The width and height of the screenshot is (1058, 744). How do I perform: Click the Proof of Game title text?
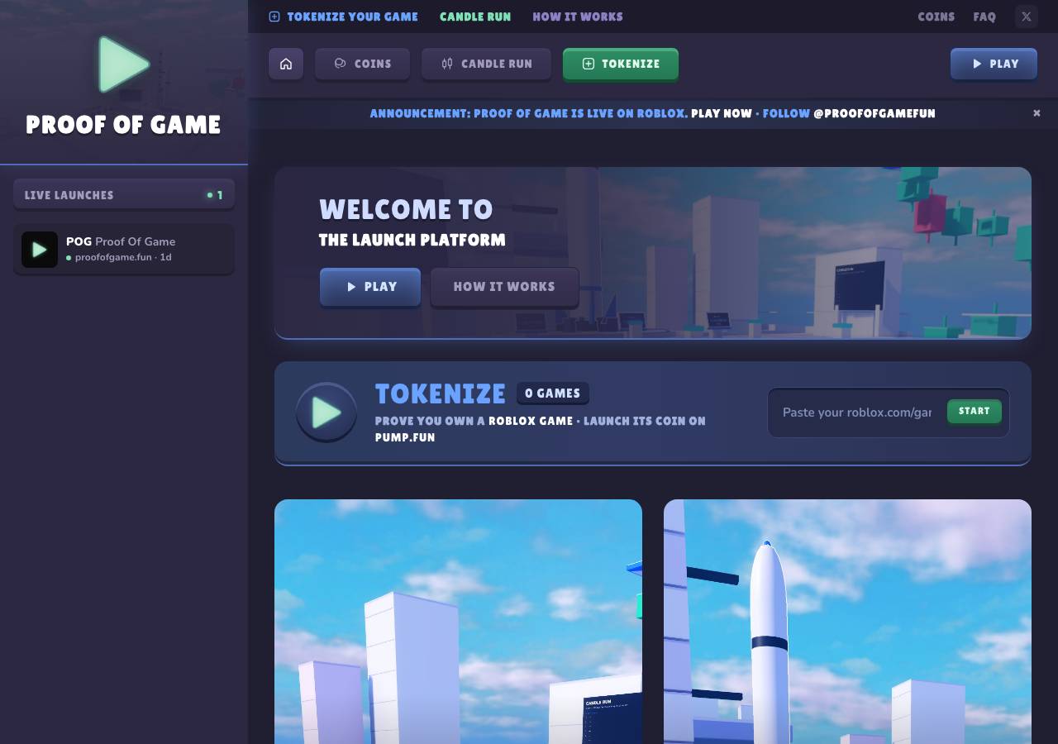pyautogui.click(x=123, y=125)
